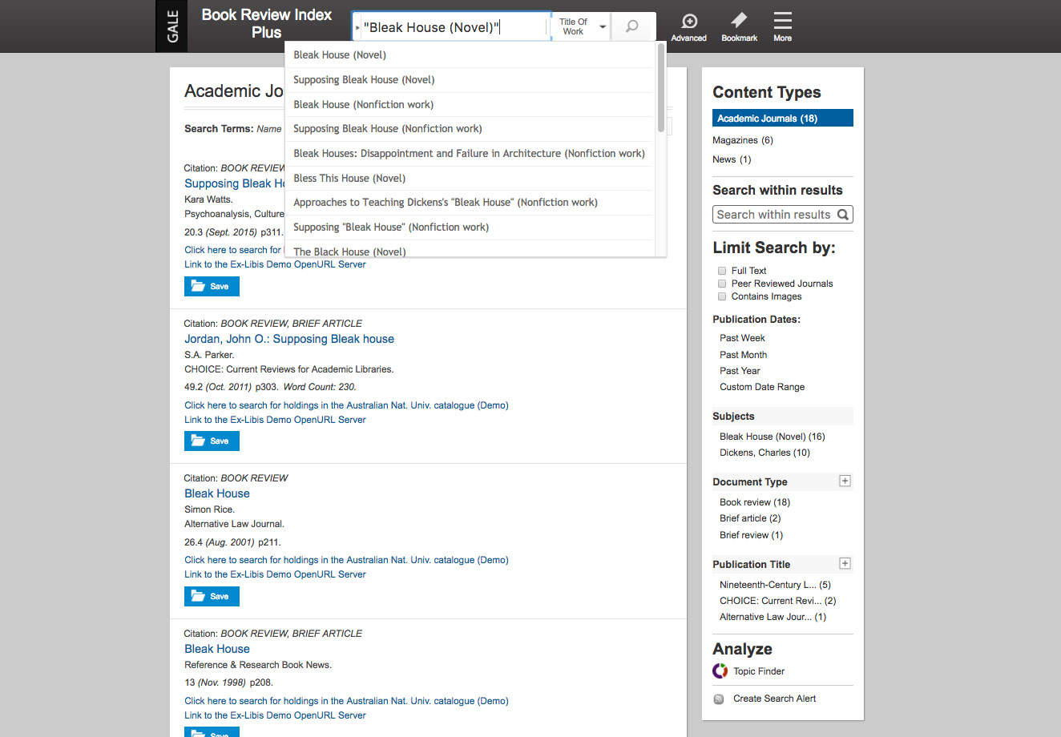Image resolution: width=1061 pixels, height=737 pixels.
Task: Select suggestion Bleak House (Novel)
Action: (470, 55)
